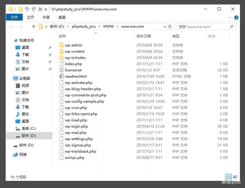The width and height of the screenshot is (245, 188).
Task: Expand the chevron after phpstudy_pro in breadcrumb
Action: [99, 27]
